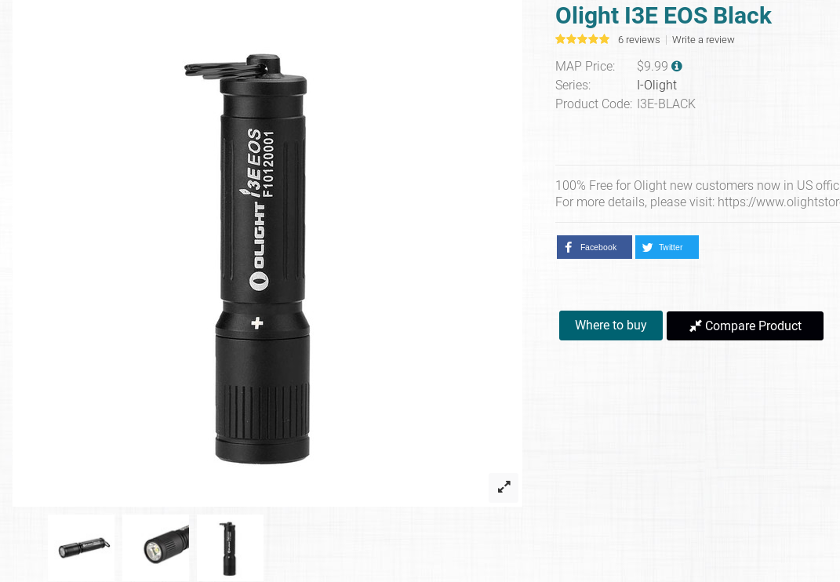Expand the product image to fullscreen

pos(504,487)
